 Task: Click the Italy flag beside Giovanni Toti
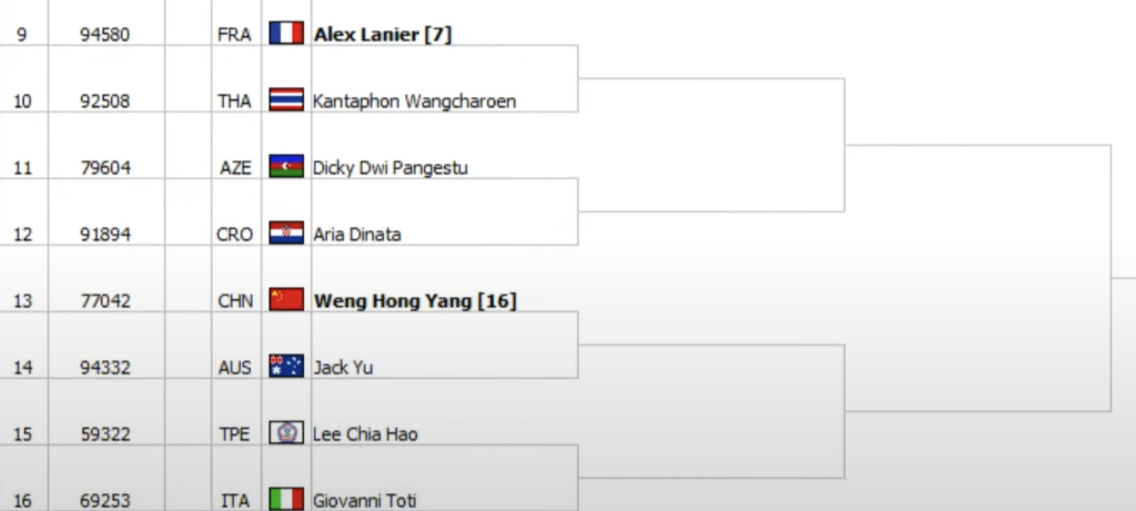tap(286, 499)
